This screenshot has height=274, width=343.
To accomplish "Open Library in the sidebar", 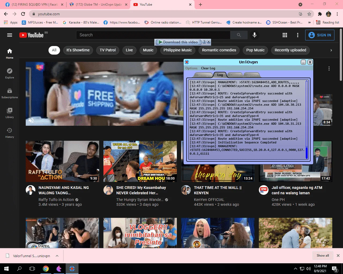I will click(x=10, y=113).
